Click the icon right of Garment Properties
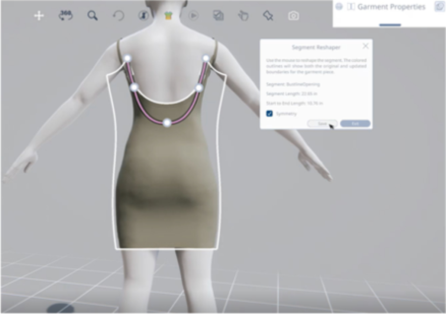446x314 pixels. tap(439, 7)
